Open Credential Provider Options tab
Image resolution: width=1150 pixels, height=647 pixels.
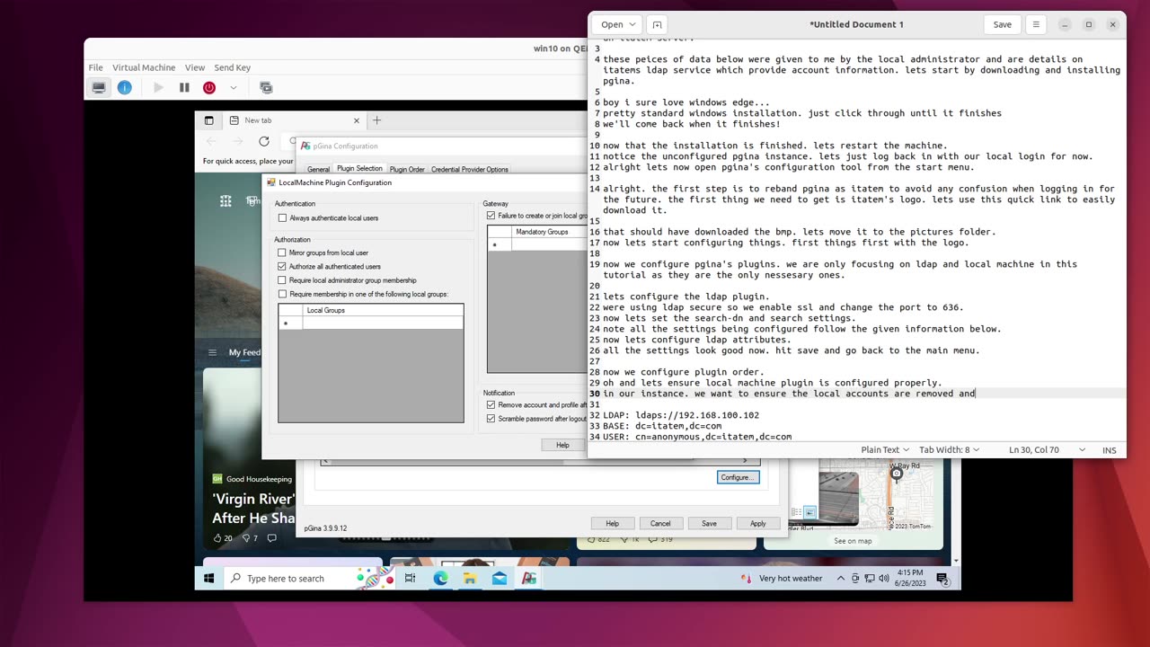click(470, 169)
